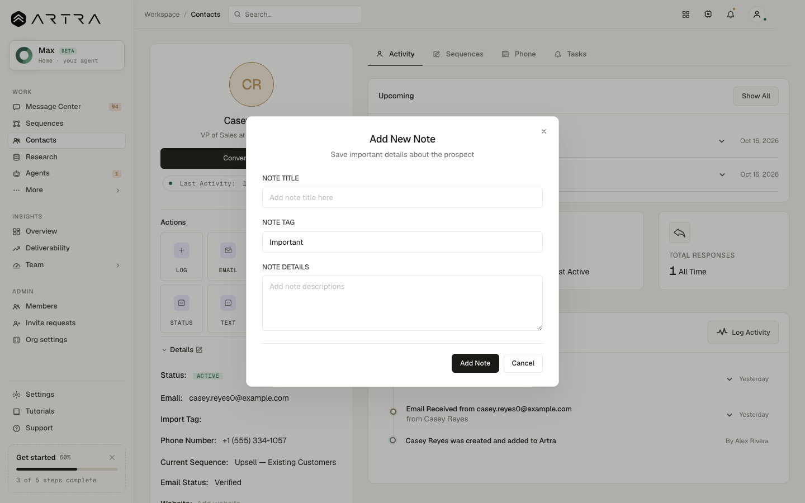Expand the Team submenu
This screenshot has height=503, width=805.
(67, 265)
